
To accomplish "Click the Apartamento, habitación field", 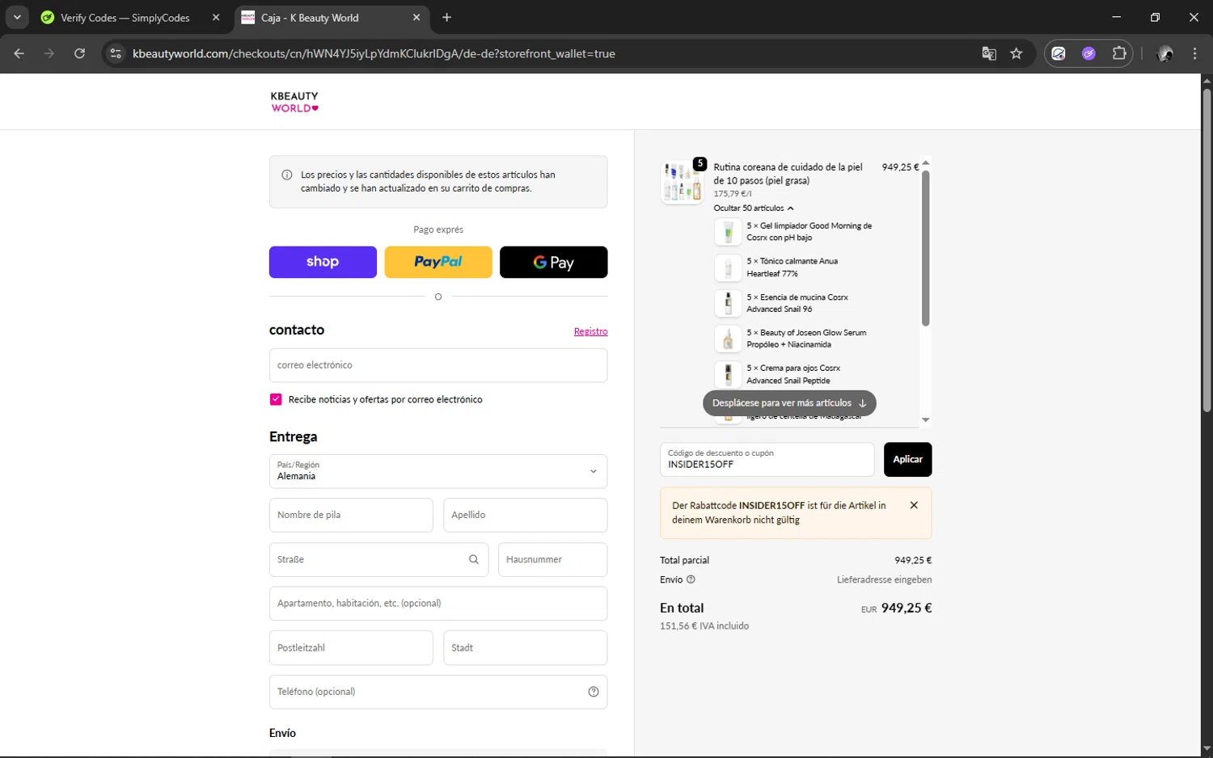I will pyautogui.click(x=438, y=604).
